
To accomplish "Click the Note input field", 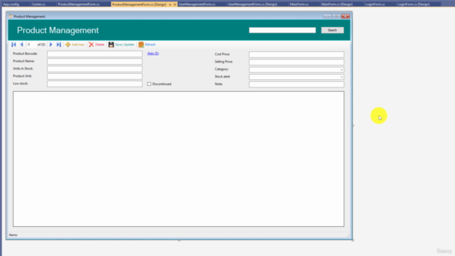I will point(296,85).
